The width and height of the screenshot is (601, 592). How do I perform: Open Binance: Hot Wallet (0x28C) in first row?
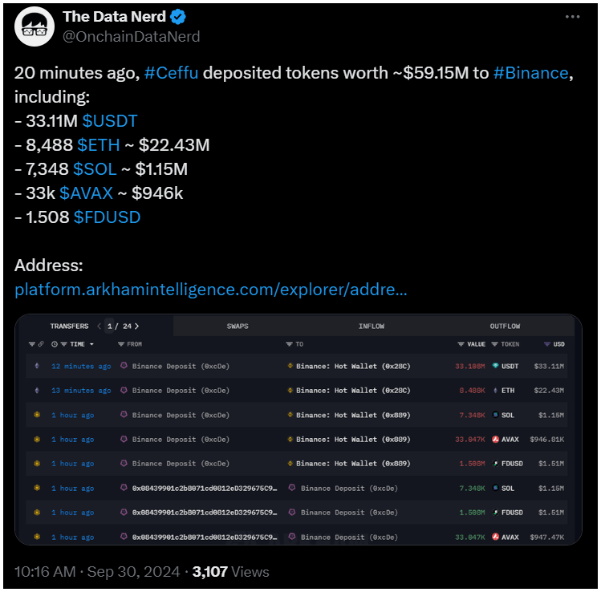352,366
